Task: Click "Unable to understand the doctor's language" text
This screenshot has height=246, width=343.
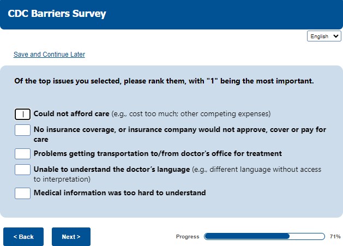Action: coord(112,170)
